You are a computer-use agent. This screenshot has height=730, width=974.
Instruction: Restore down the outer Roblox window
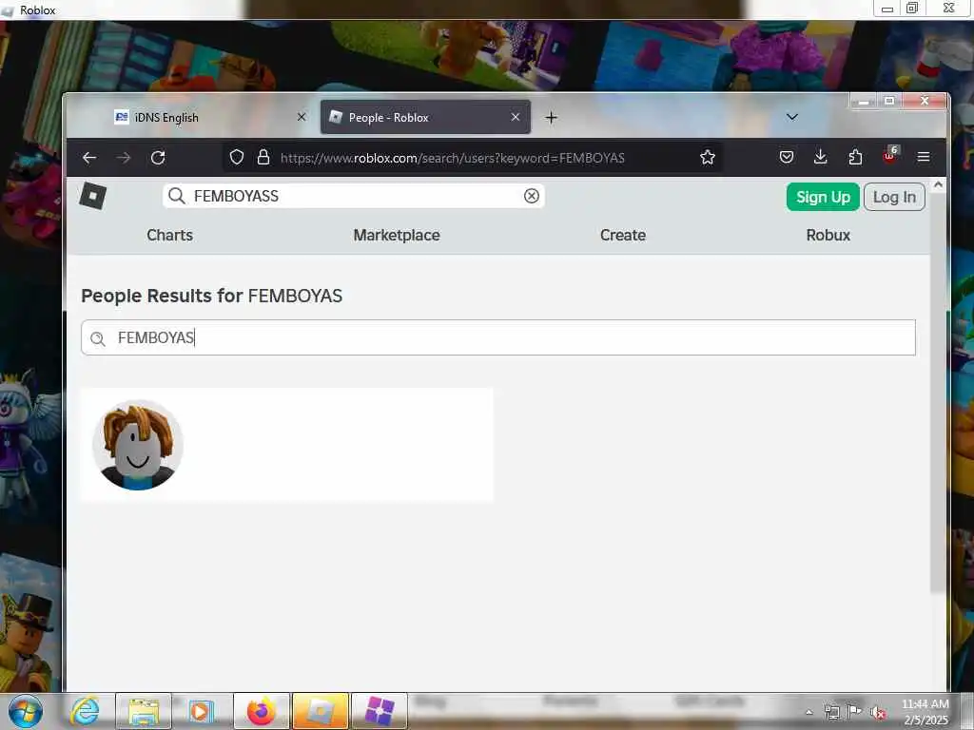pos(912,9)
